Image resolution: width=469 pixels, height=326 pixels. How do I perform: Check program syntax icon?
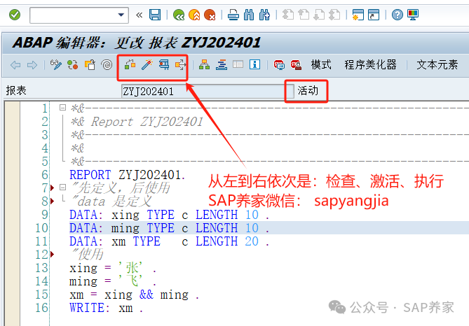point(130,64)
